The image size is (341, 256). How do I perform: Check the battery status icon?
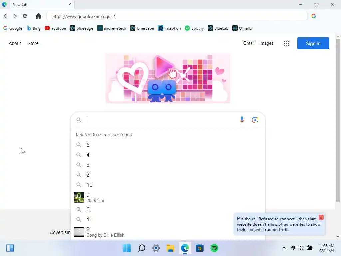coord(310,248)
